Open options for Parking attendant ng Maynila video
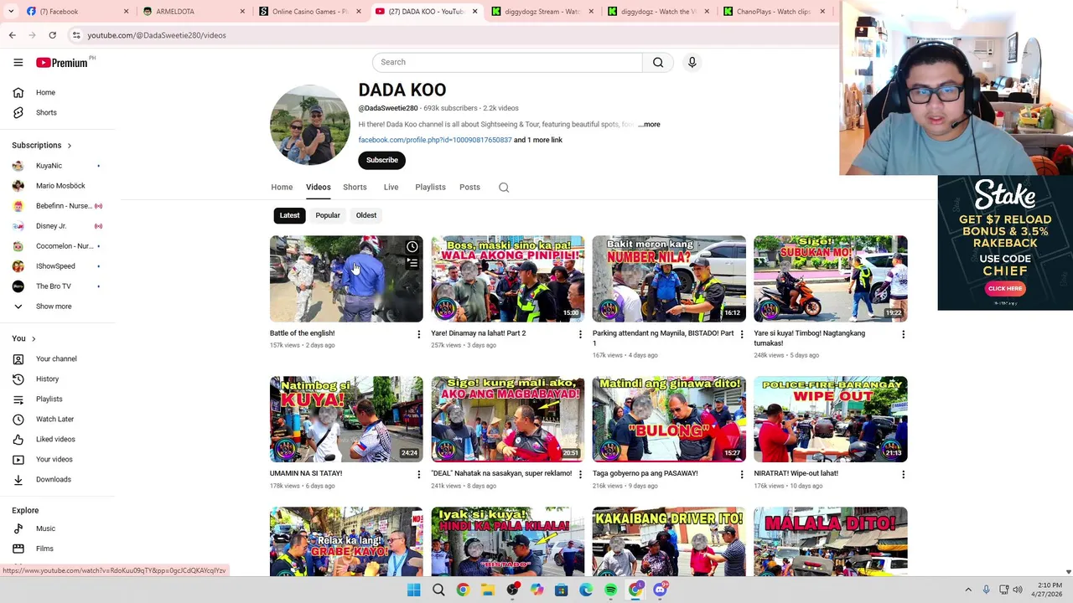This screenshot has height=603, width=1073. pos(741,334)
